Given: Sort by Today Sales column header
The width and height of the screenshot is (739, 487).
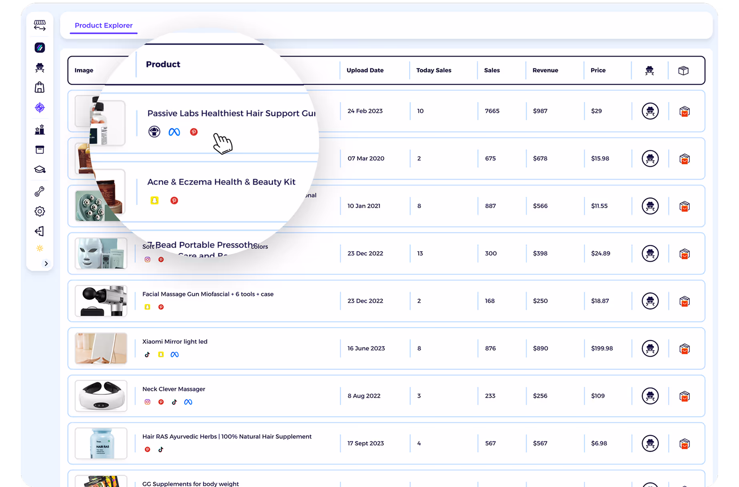Looking at the screenshot, I should point(434,70).
